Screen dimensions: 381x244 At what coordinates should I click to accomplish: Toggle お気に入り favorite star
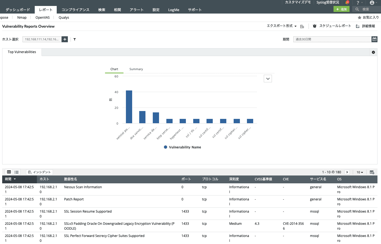(360, 17)
